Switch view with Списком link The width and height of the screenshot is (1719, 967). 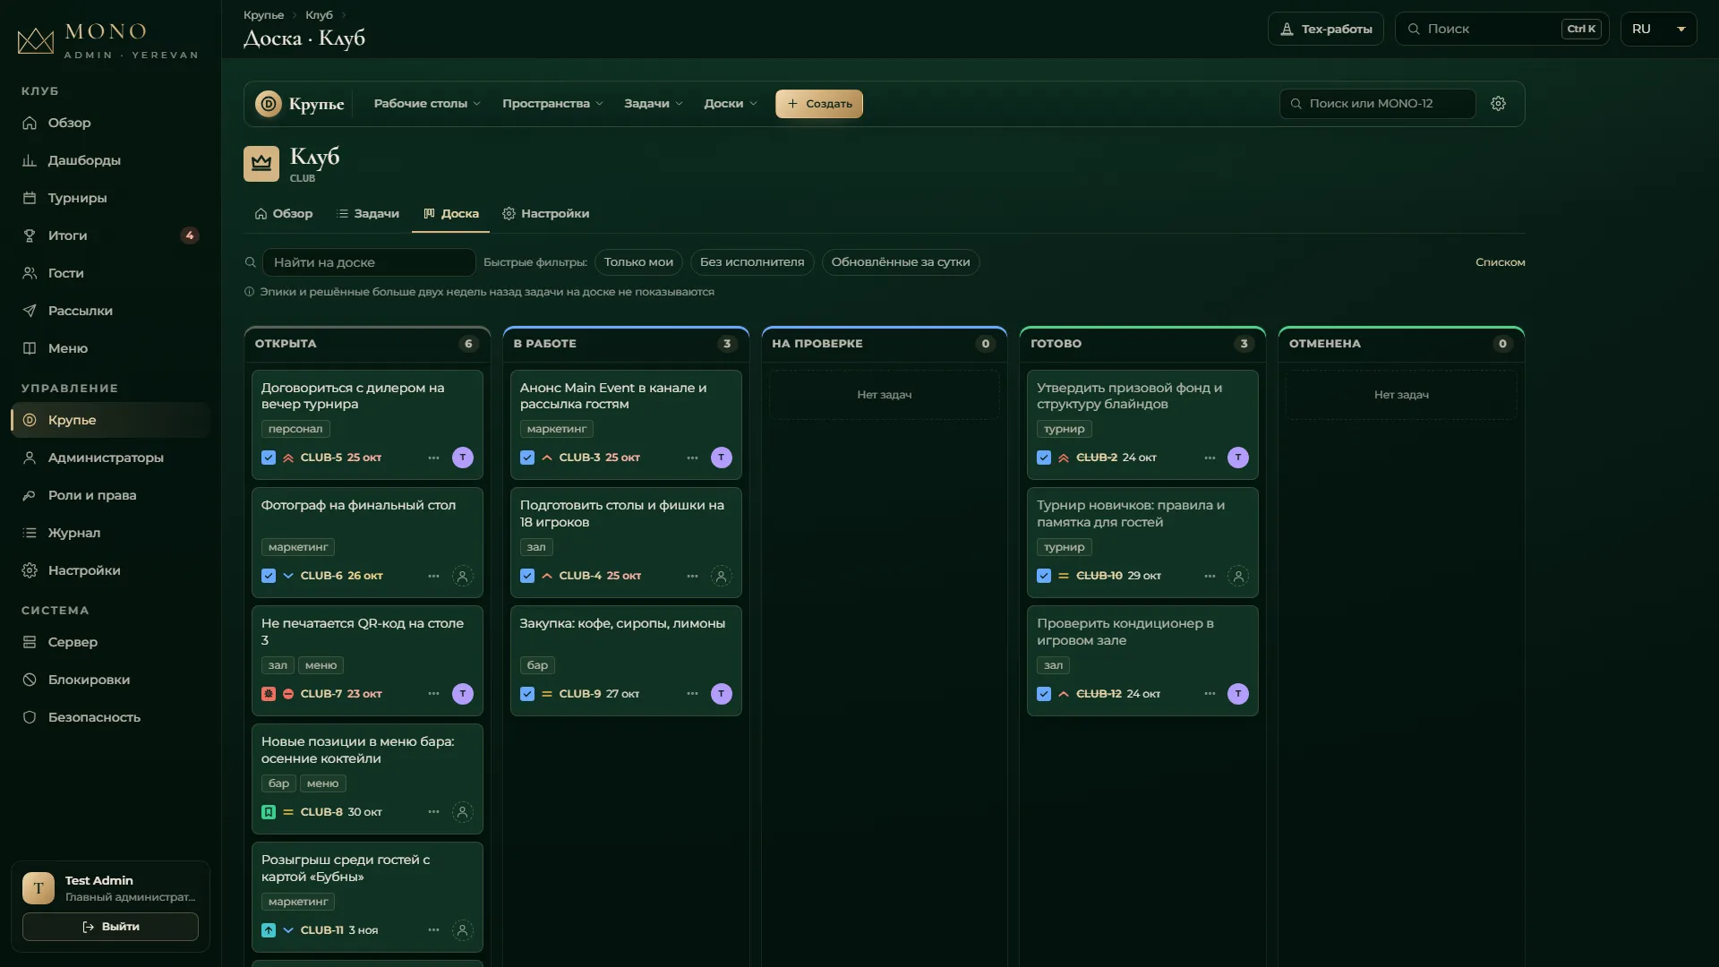tap(1501, 262)
